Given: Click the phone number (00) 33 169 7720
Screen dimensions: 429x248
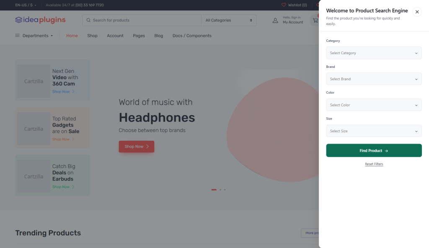Looking at the screenshot, I should [x=90, y=5].
